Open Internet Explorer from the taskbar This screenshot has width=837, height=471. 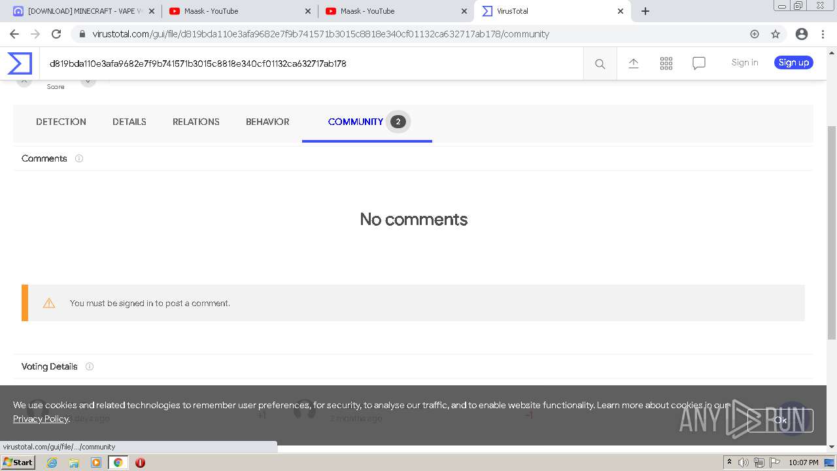[52, 462]
